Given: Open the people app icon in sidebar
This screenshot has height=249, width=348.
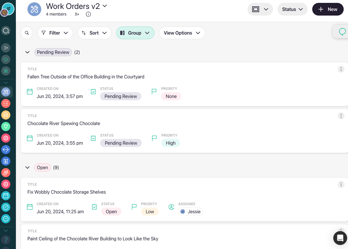Looking at the screenshot, I should click(6, 173).
